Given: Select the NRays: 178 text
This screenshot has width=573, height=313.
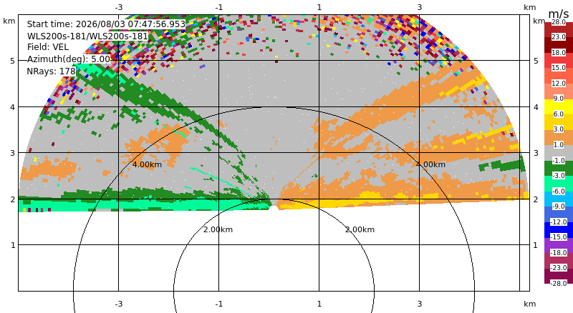Looking at the screenshot, I should point(51,71).
